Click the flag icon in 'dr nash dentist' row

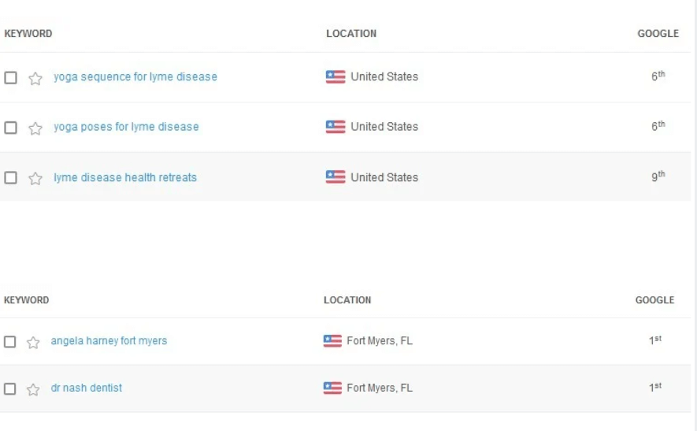pos(332,388)
